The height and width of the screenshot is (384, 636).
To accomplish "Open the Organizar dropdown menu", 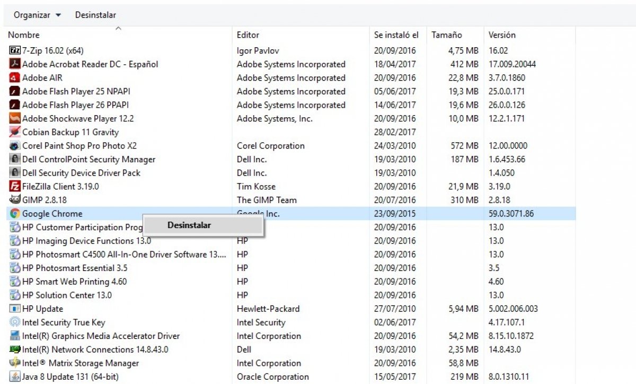I will pos(37,15).
